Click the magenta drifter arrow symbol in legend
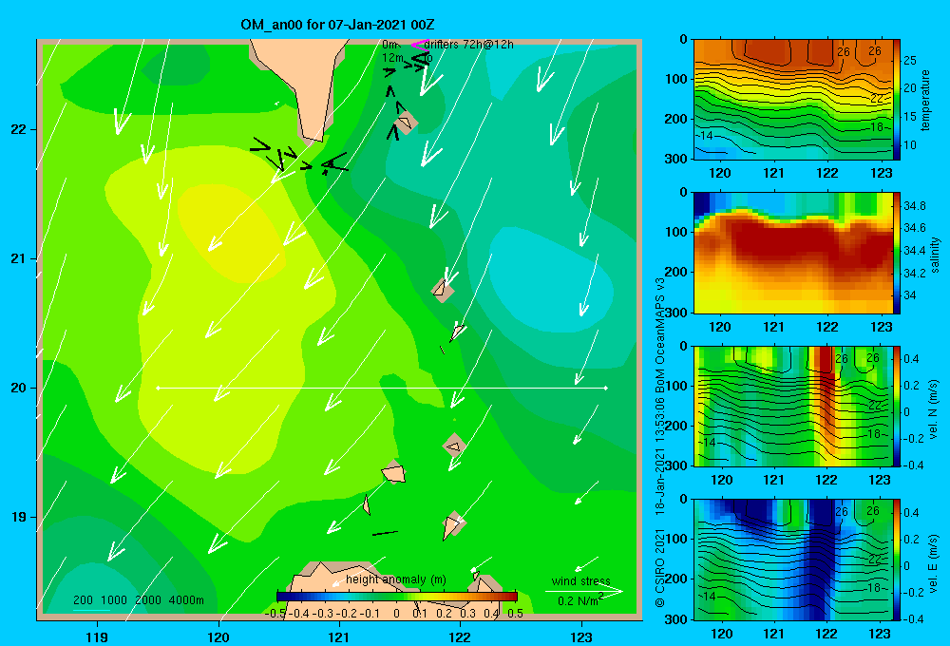This screenshot has width=950, height=646. (419, 44)
